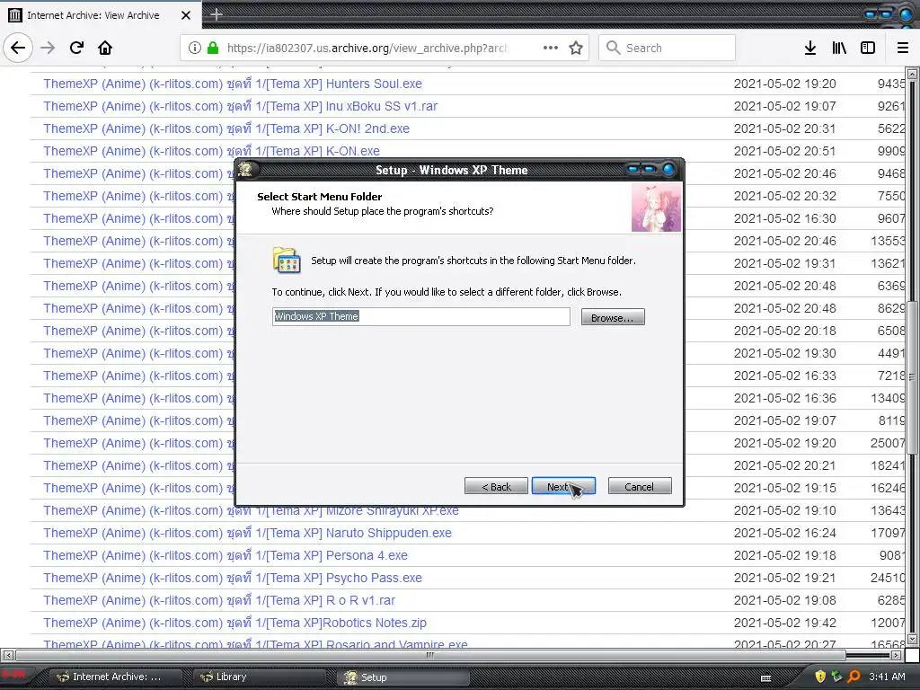Click horizontal scrollbar left arrow

tap(8, 655)
